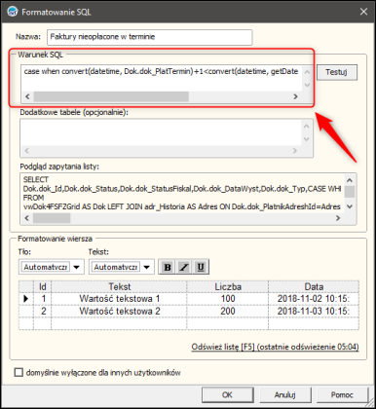Click right arrow of Warunek SQL horizontal scrollbar
The width and height of the screenshot is (376, 409).
click(x=295, y=96)
